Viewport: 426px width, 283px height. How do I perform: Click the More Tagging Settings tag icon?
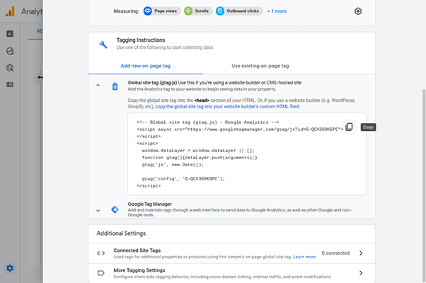coord(100,273)
